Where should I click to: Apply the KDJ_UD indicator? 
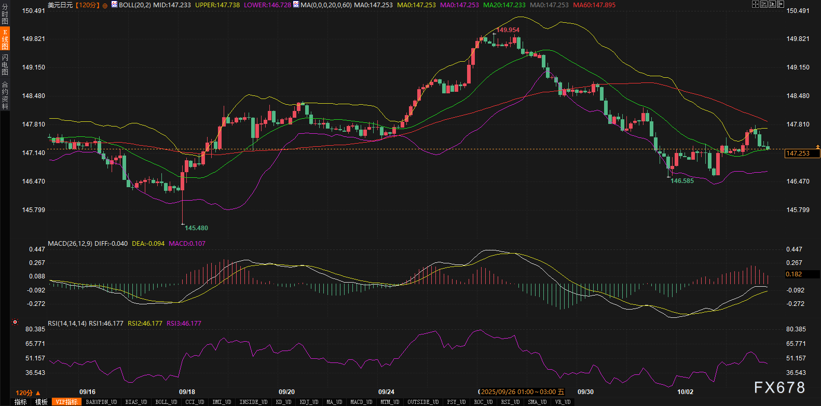[x=309, y=402]
